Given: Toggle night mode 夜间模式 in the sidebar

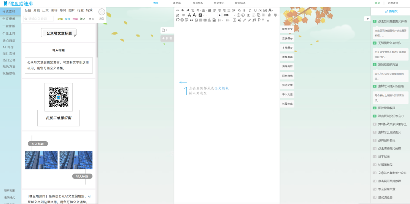Looking at the screenshot, I should pos(10,198).
